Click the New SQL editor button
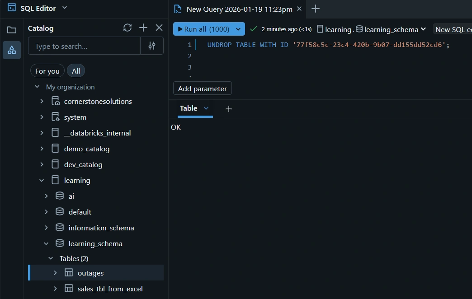Viewport: 472px width, 299px height. point(453,29)
